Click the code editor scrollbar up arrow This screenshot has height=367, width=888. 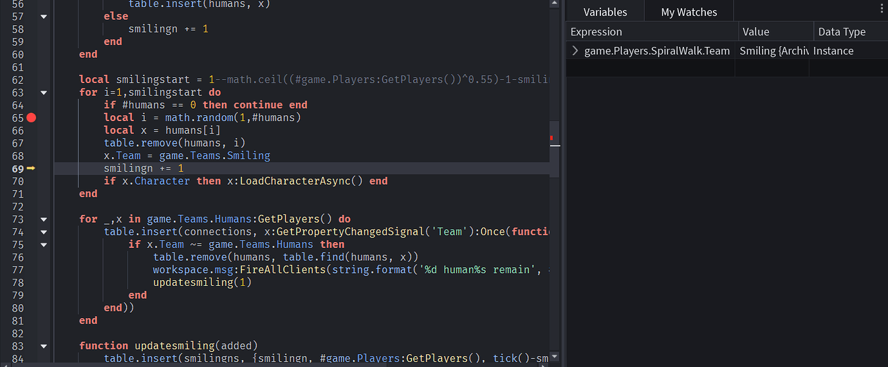tap(555, 4)
